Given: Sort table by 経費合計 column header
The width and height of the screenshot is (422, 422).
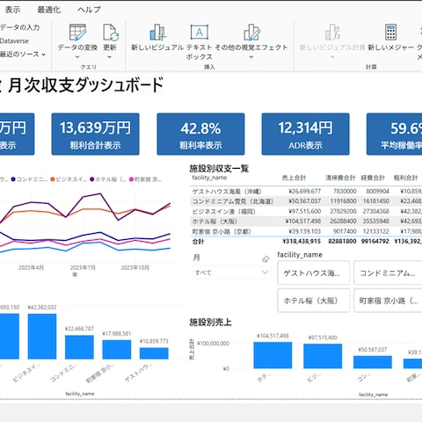Looking at the screenshot, I should pos(373,178).
